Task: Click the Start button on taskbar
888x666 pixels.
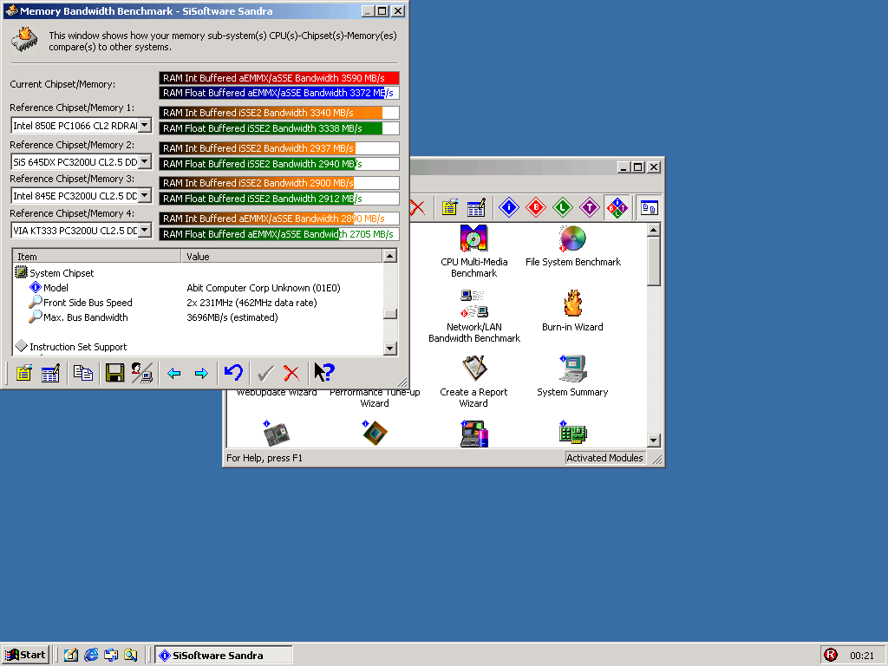Action: 25,655
